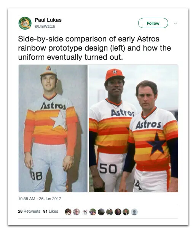View the 91 Likes list

[x=51, y=211]
